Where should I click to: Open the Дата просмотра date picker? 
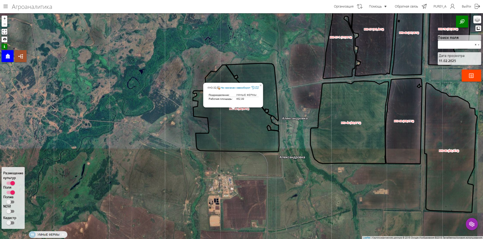point(459,61)
